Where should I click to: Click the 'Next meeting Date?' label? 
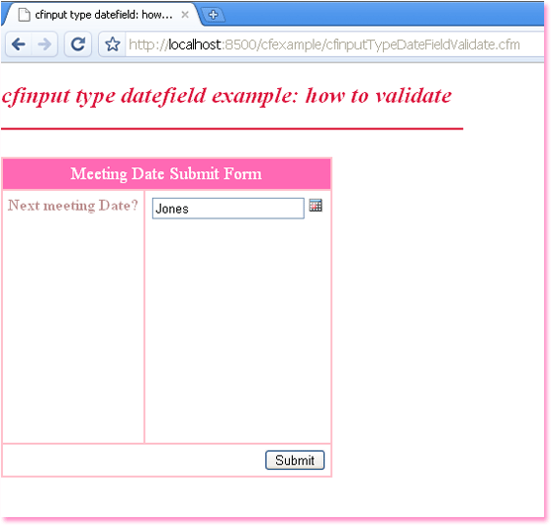tap(73, 206)
